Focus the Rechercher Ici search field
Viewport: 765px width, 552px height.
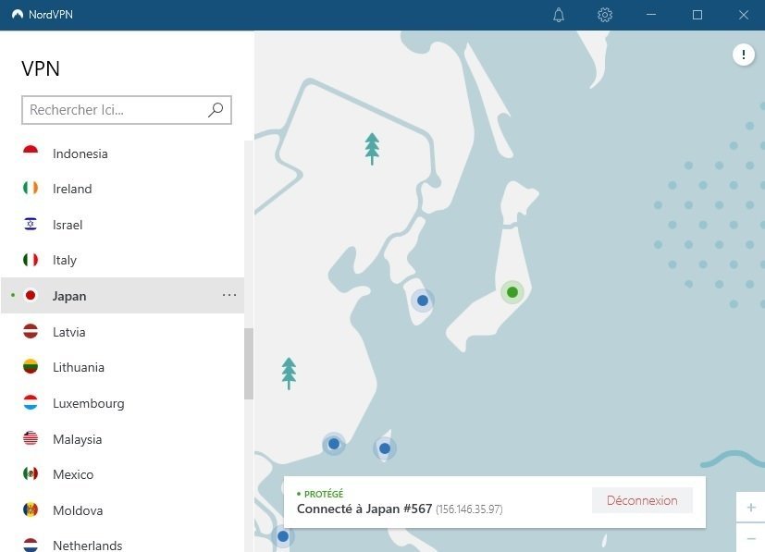point(127,110)
